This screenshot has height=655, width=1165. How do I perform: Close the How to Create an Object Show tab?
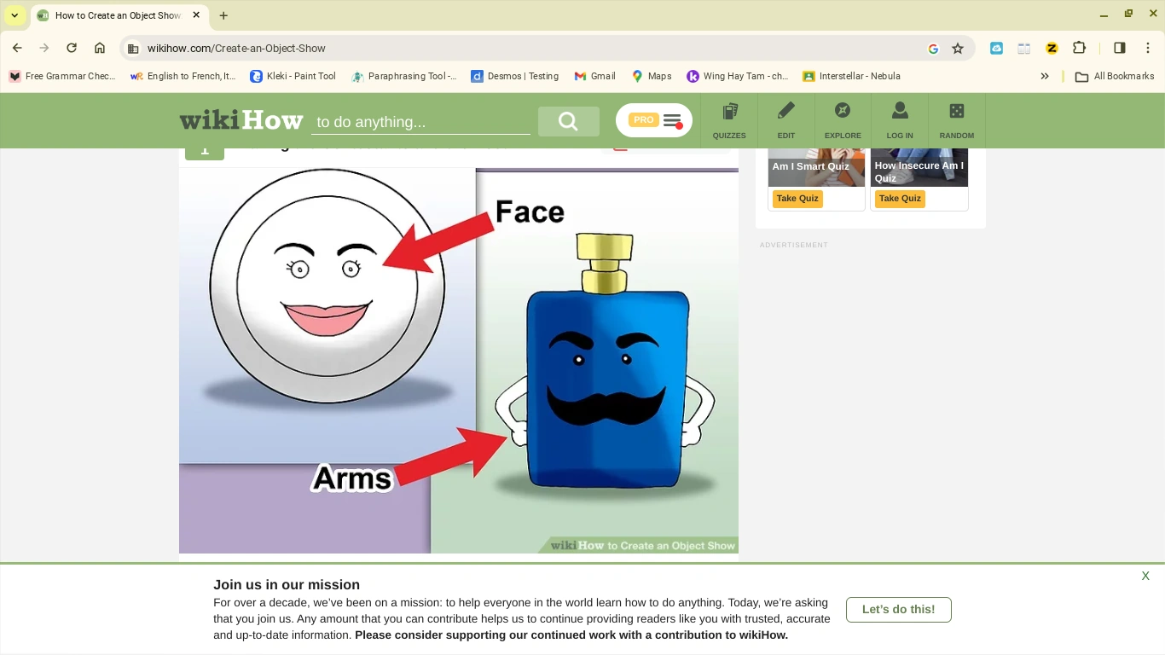click(196, 15)
